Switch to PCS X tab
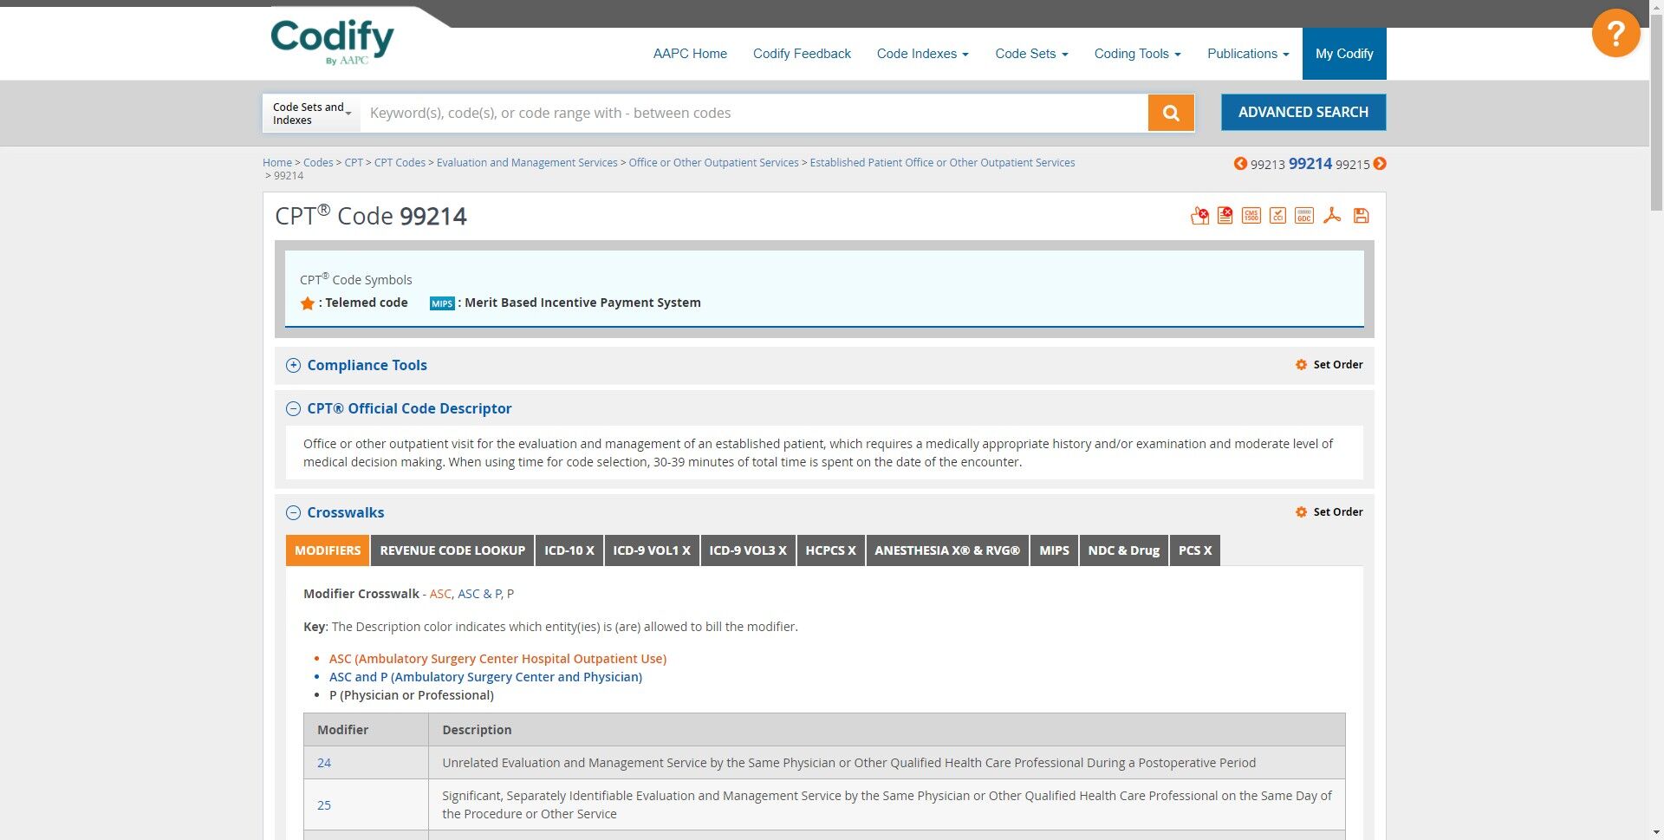This screenshot has height=840, width=1664. (x=1195, y=550)
